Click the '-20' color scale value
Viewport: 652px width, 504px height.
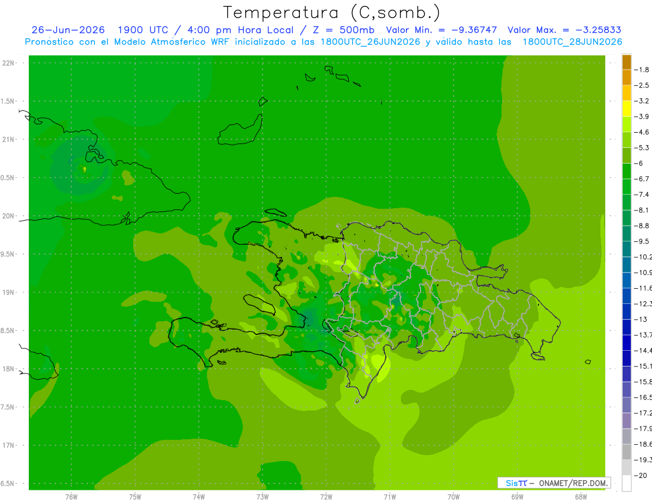tap(641, 475)
